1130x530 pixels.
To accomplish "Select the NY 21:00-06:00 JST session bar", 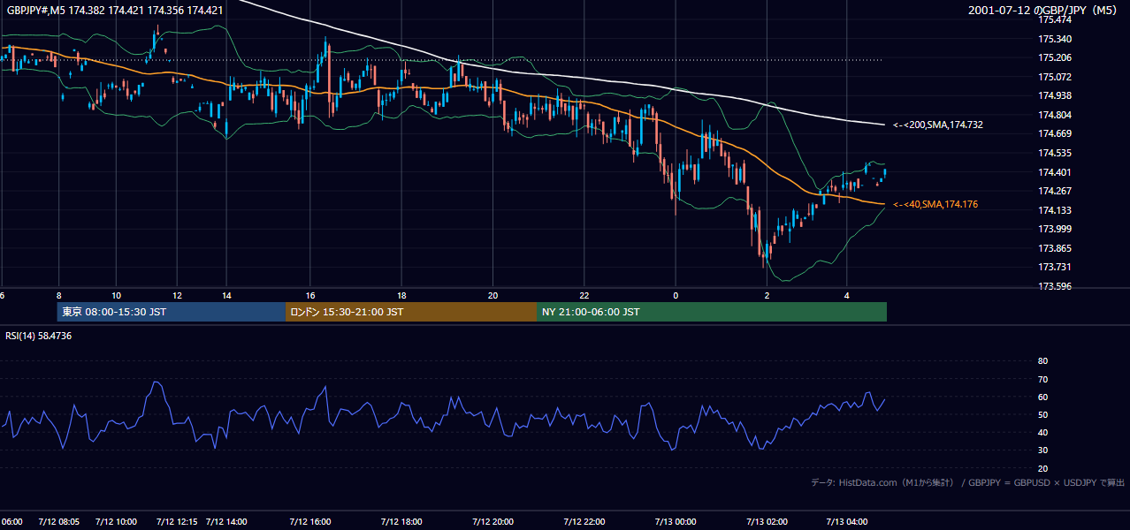I will [712, 312].
